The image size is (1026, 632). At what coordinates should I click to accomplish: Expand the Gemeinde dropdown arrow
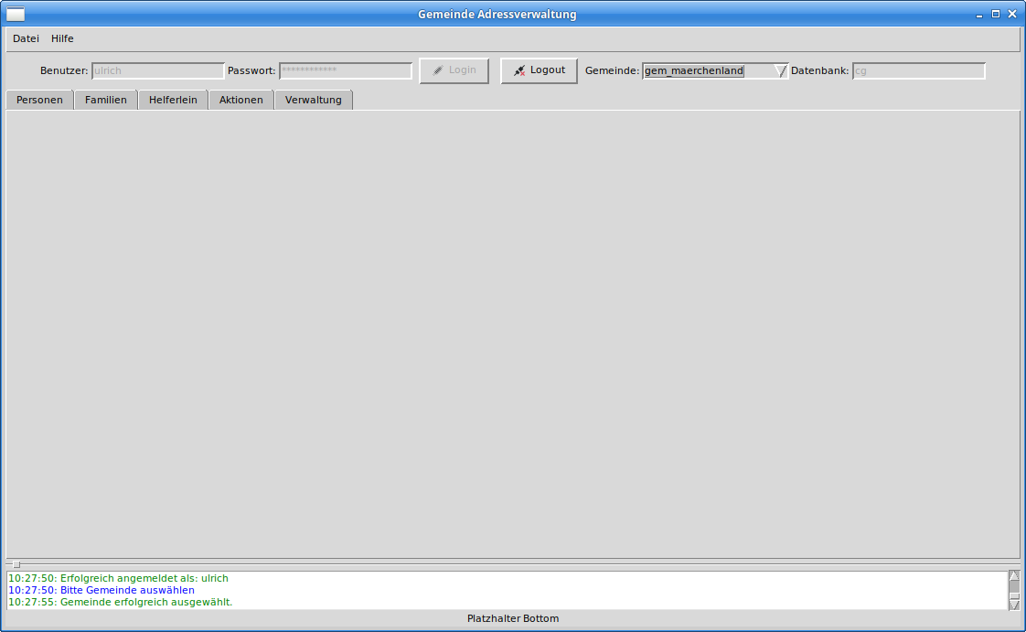click(780, 71)
